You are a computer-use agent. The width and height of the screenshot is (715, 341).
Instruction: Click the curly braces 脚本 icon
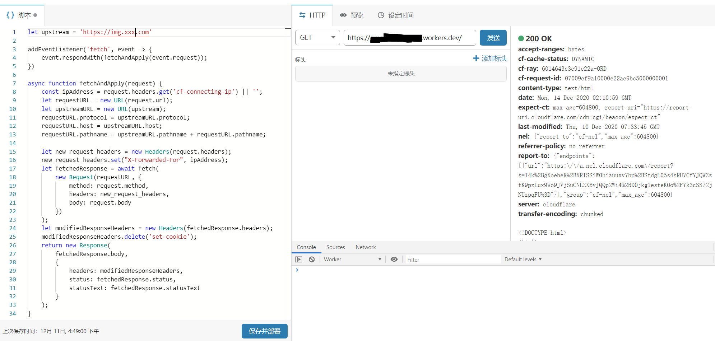point(10,15)
